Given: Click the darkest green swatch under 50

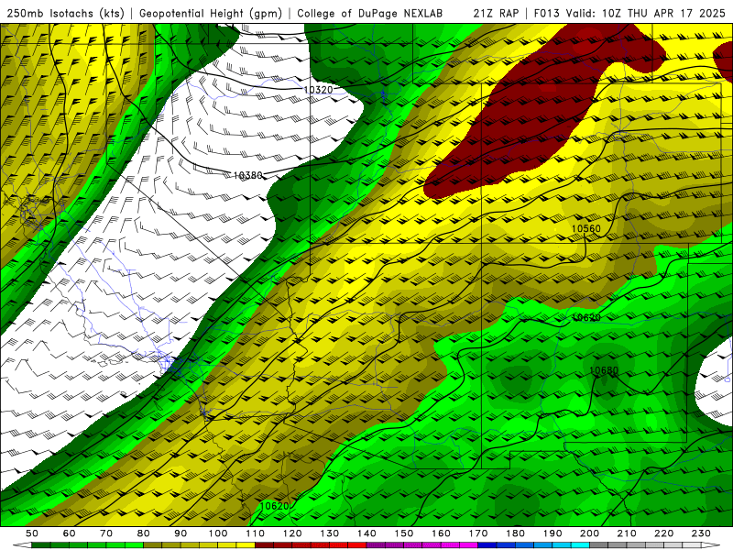Looking at the screenshot, I should pos(41,545).
